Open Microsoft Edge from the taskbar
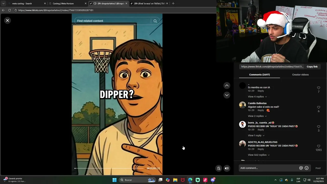The width and height of the screenshot is (327, 184). (190, 180)
